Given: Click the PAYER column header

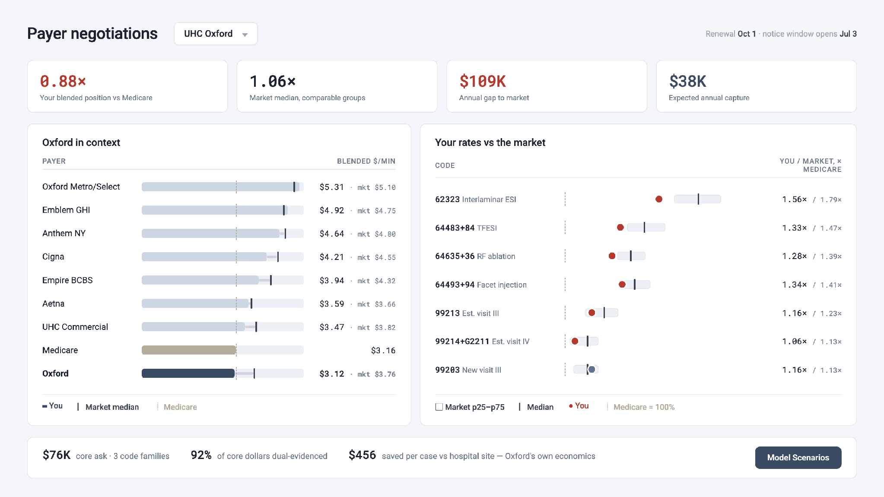Looking at the screenshot, I should 54,161.
